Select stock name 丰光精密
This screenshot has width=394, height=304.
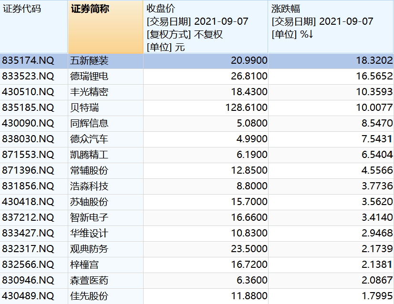click(x=89, y=92)
